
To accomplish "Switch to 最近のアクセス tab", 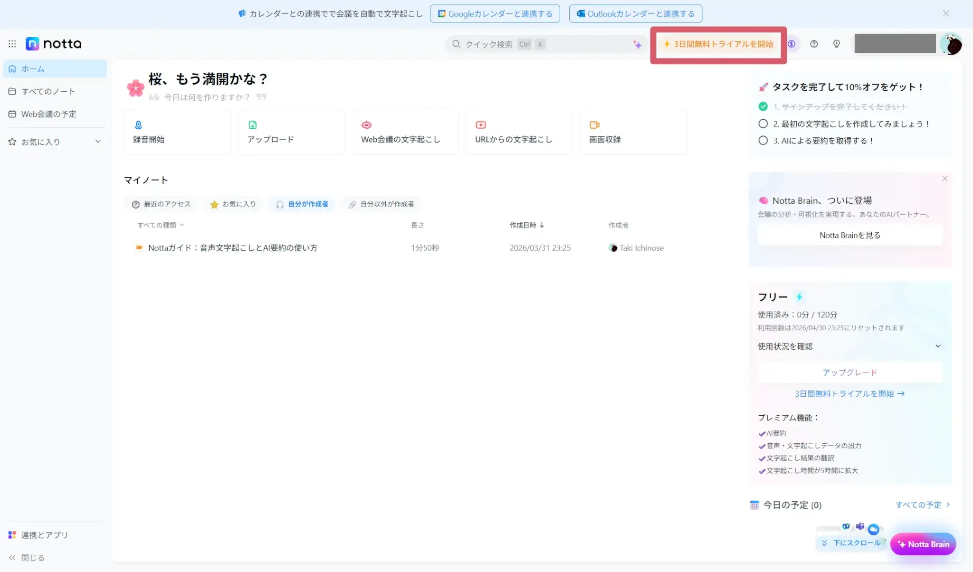I will [x=161, y=204].
